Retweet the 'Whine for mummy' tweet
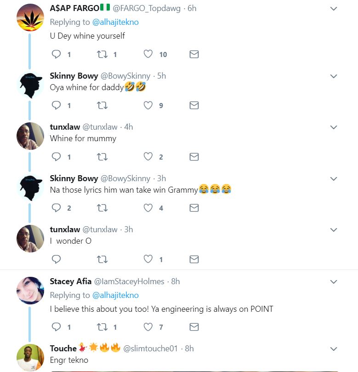The width and height of the screenshot is (358, 372). tap(102, 157)
